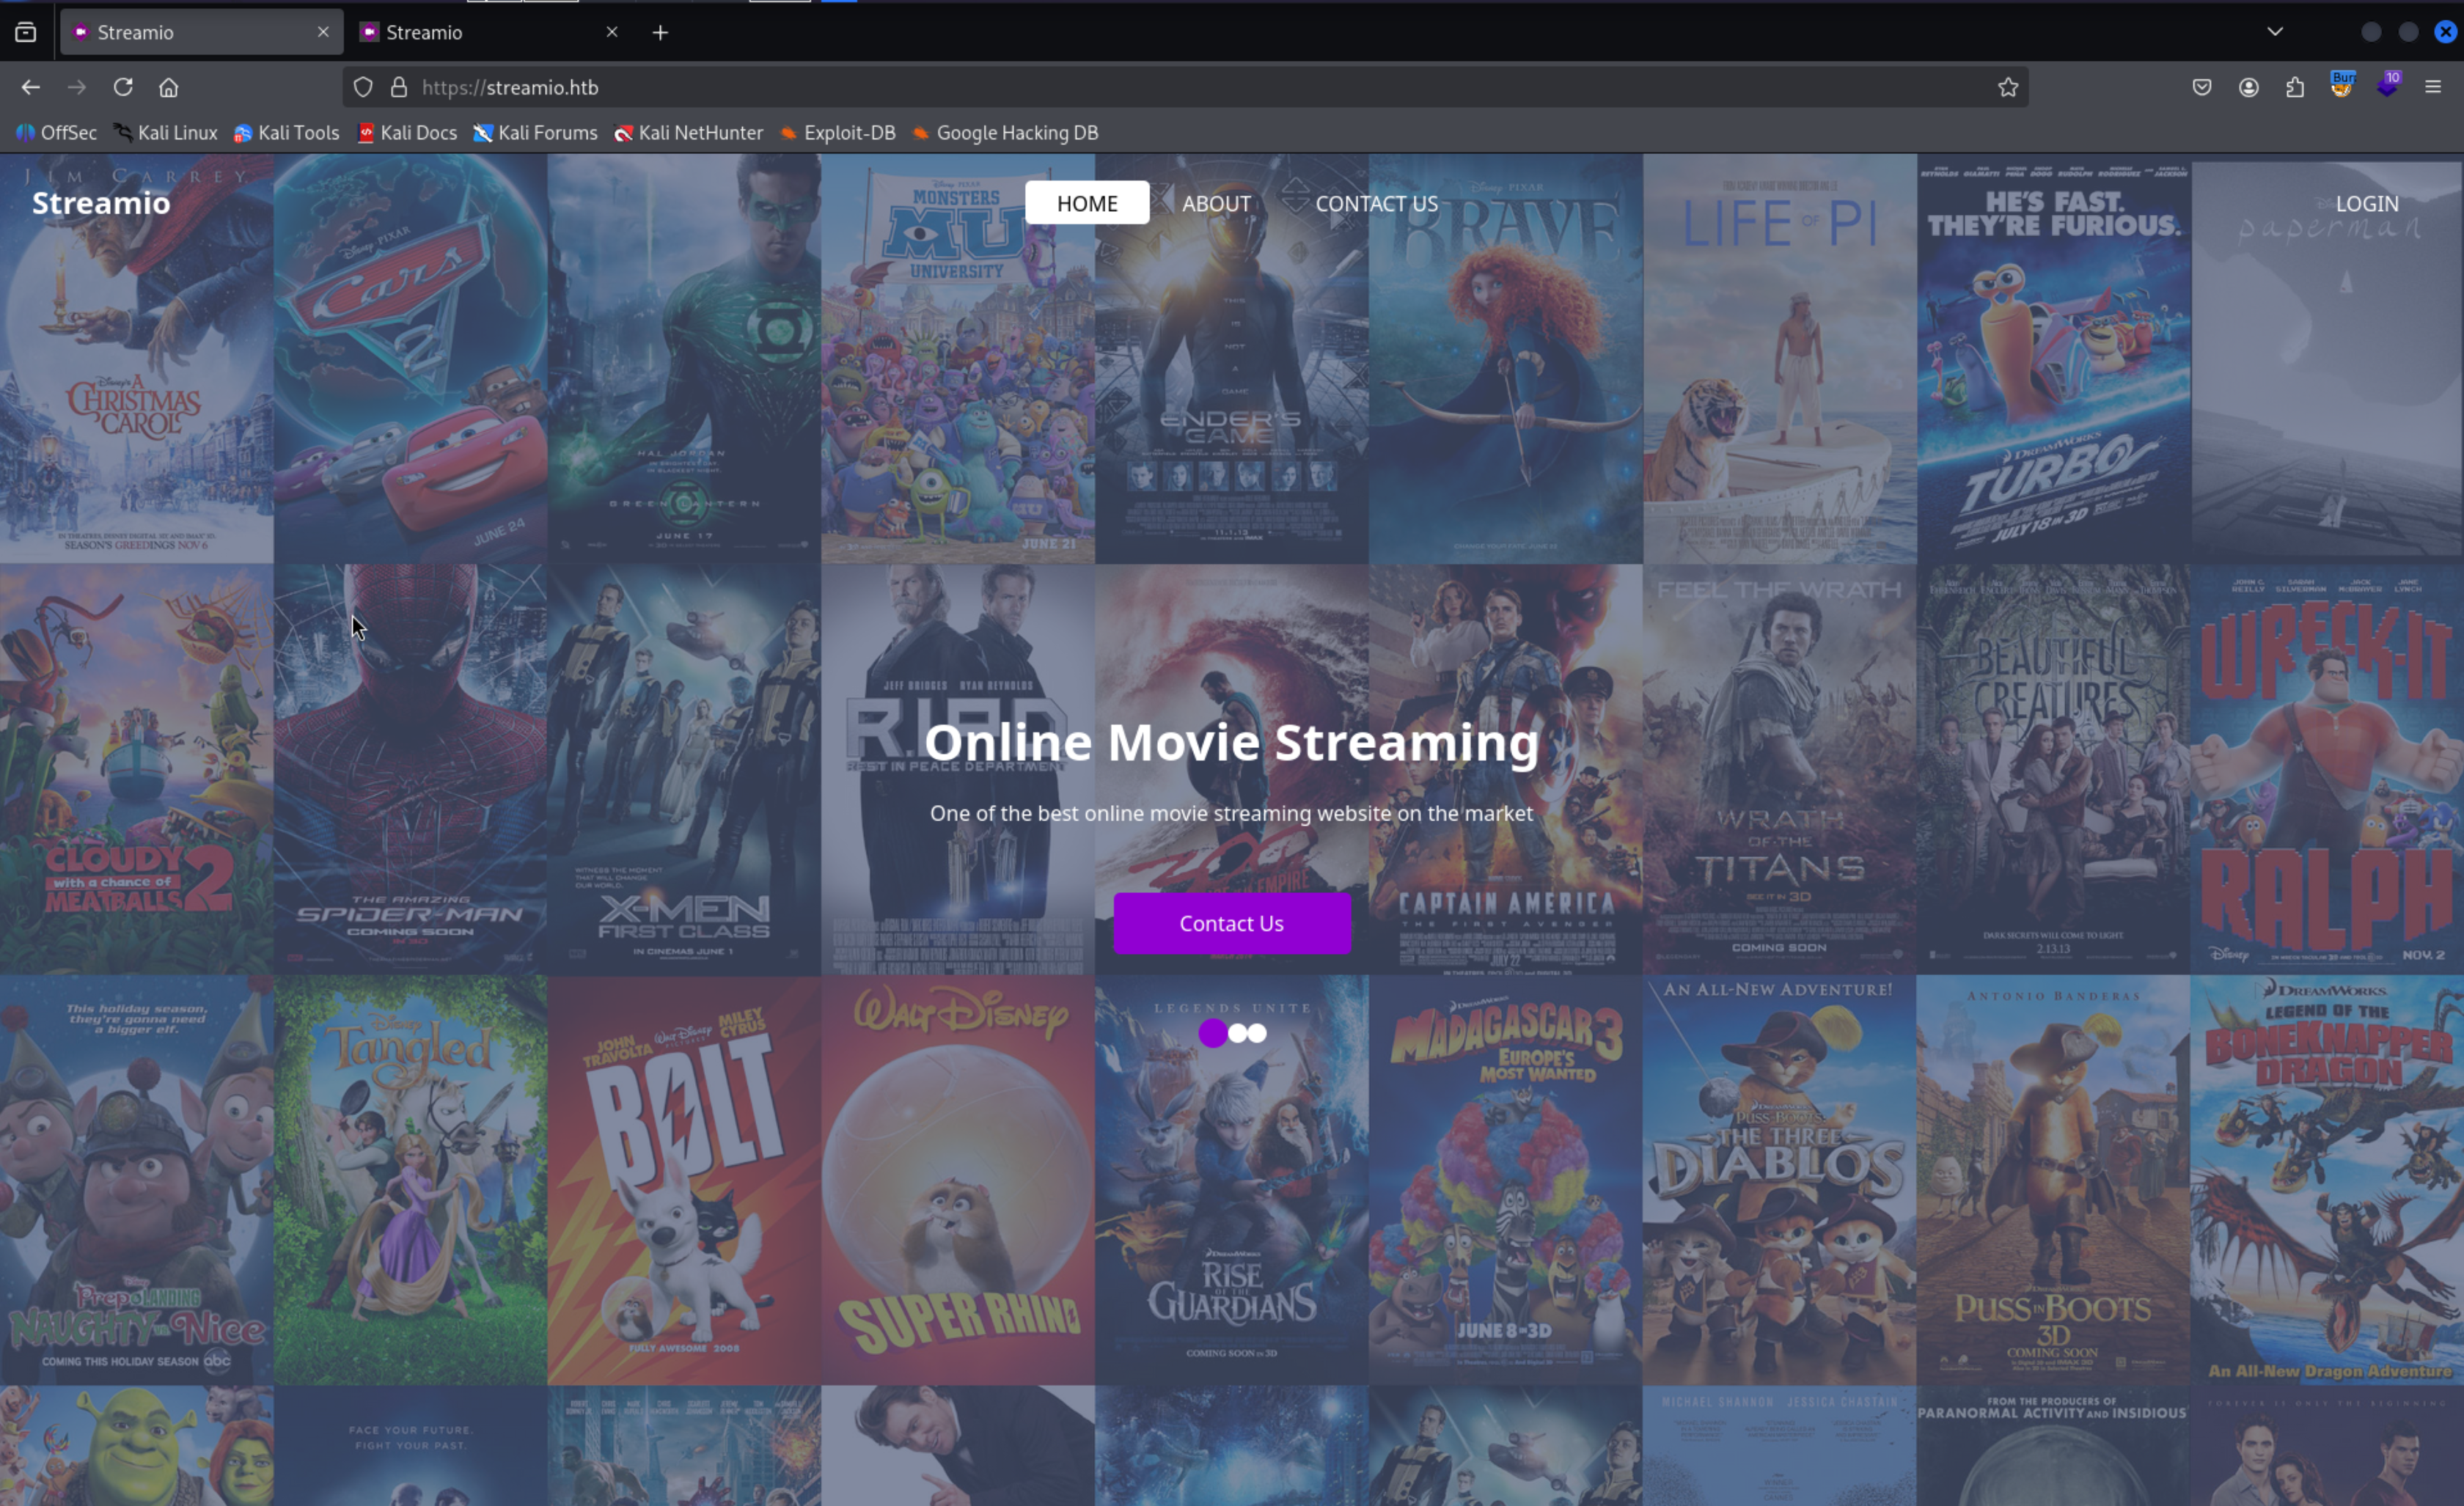This screenshot has width=2464, height=1506.
Task: Open the ABOUT navigation item
Action: 1216,203
